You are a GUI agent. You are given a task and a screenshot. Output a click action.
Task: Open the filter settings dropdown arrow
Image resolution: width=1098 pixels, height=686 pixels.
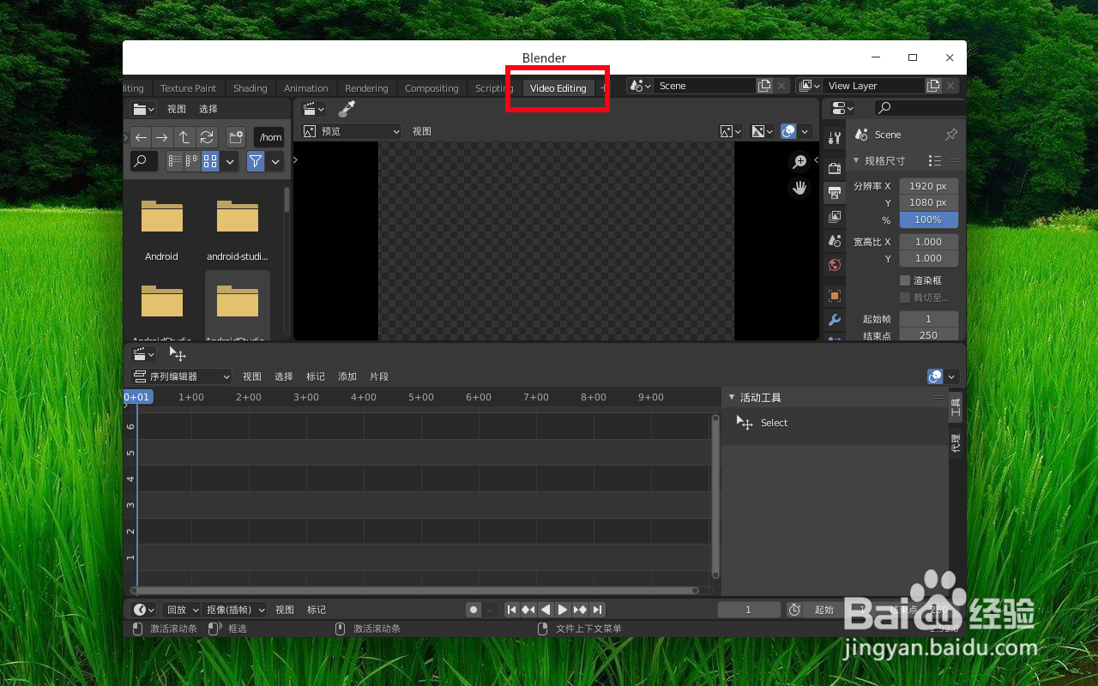(x=275, y=160)
